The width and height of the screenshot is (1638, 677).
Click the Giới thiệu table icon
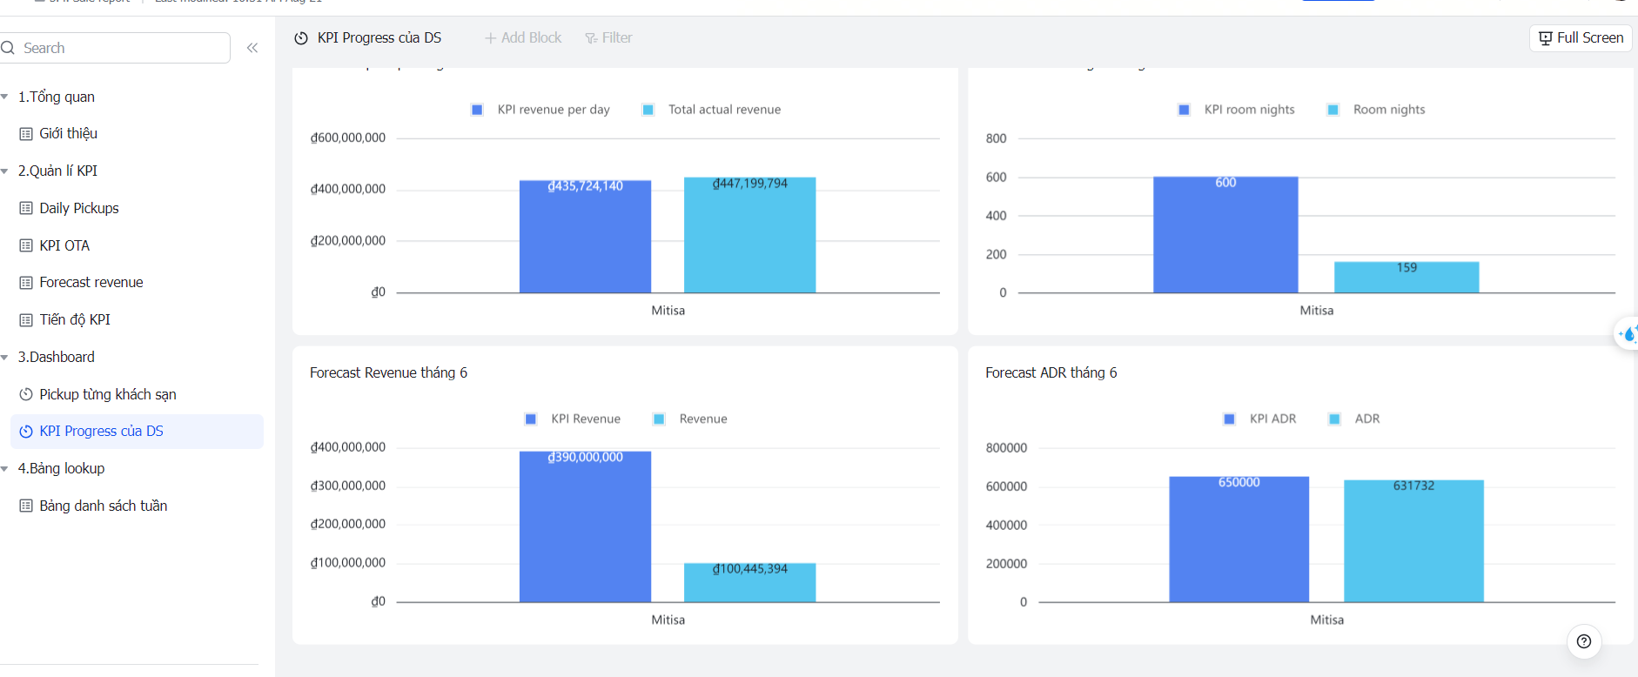point(26,134)
